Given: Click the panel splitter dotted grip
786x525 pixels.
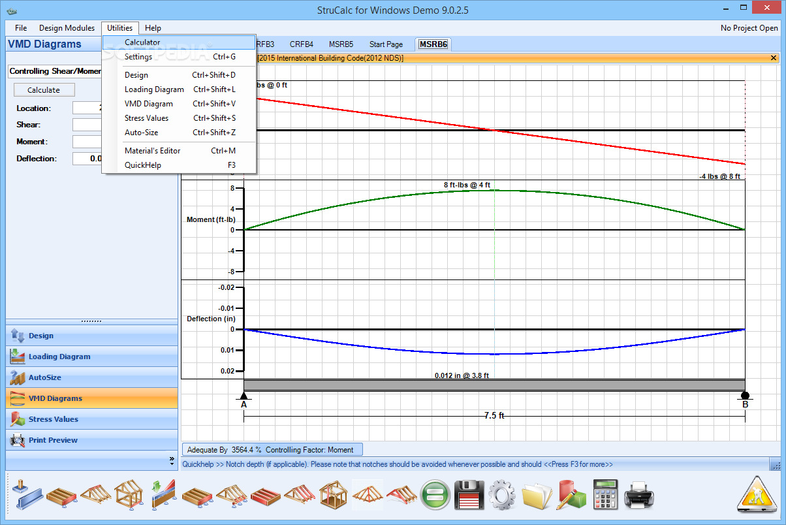Looking at the screenshot, I should 91,321.
